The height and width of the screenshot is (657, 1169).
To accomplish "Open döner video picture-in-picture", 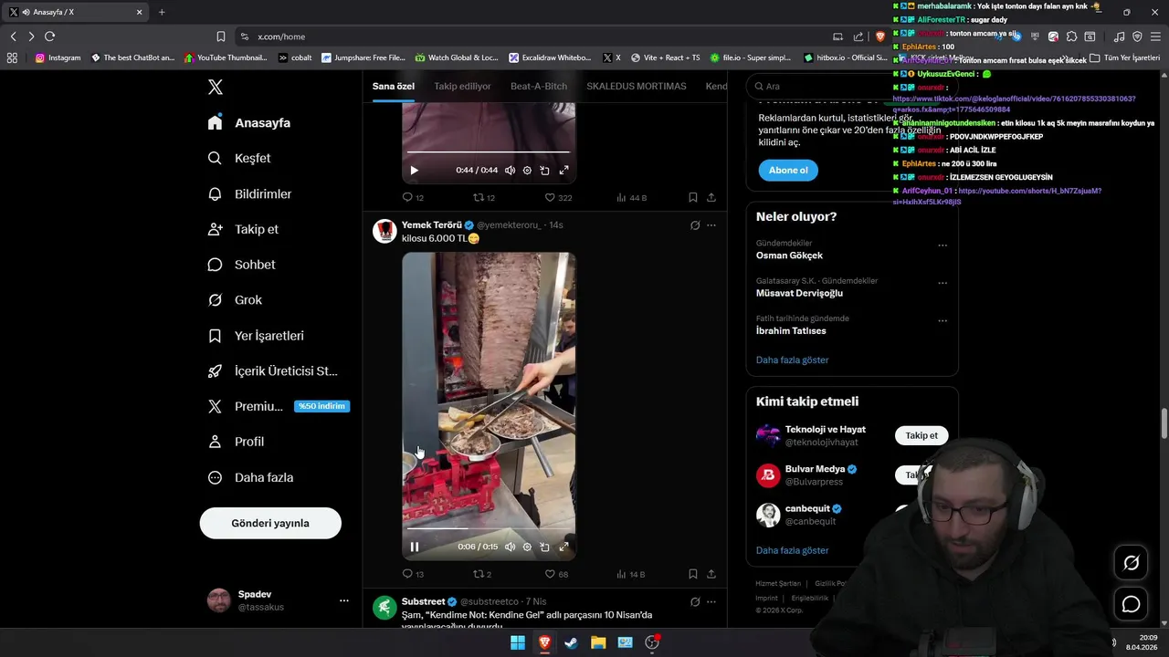I will tap(544, 547).
